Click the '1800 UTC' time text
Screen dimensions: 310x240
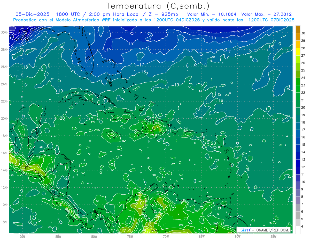tap(68, 14)
